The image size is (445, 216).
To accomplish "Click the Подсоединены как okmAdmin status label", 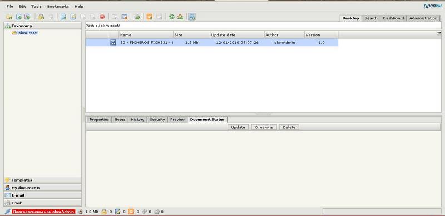I will (43, 212).
